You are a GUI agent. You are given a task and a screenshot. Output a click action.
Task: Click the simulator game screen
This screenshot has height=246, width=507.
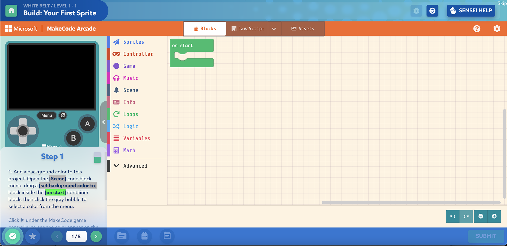pyautogui.click(x=52, y=76)
